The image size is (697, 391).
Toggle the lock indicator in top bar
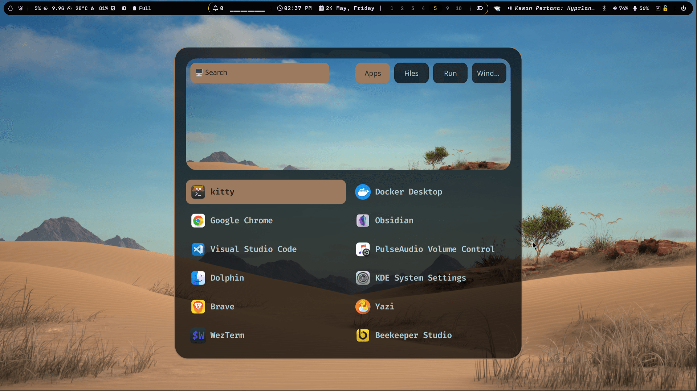point(665,8)
